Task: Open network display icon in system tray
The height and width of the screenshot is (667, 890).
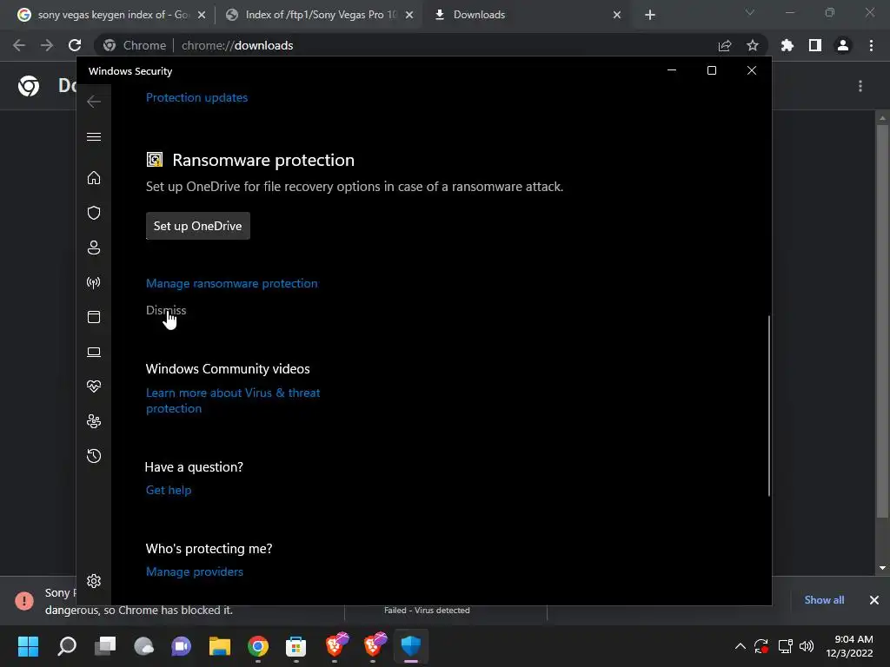Action: (785, 646)
